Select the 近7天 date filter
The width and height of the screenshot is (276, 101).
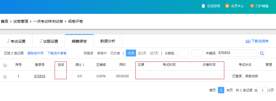click(154, 53)
